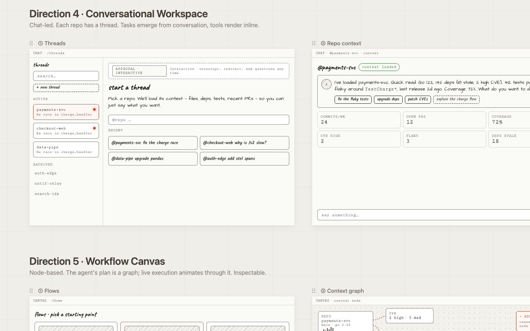Screen dimensions: 530x331
Task: Click the @payments-svc breadcrumb in Repo context
Action: 344,53
